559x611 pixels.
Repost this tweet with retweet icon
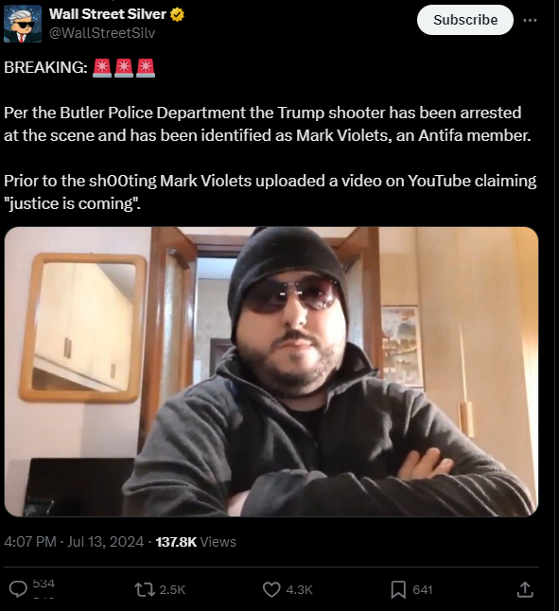145,589
